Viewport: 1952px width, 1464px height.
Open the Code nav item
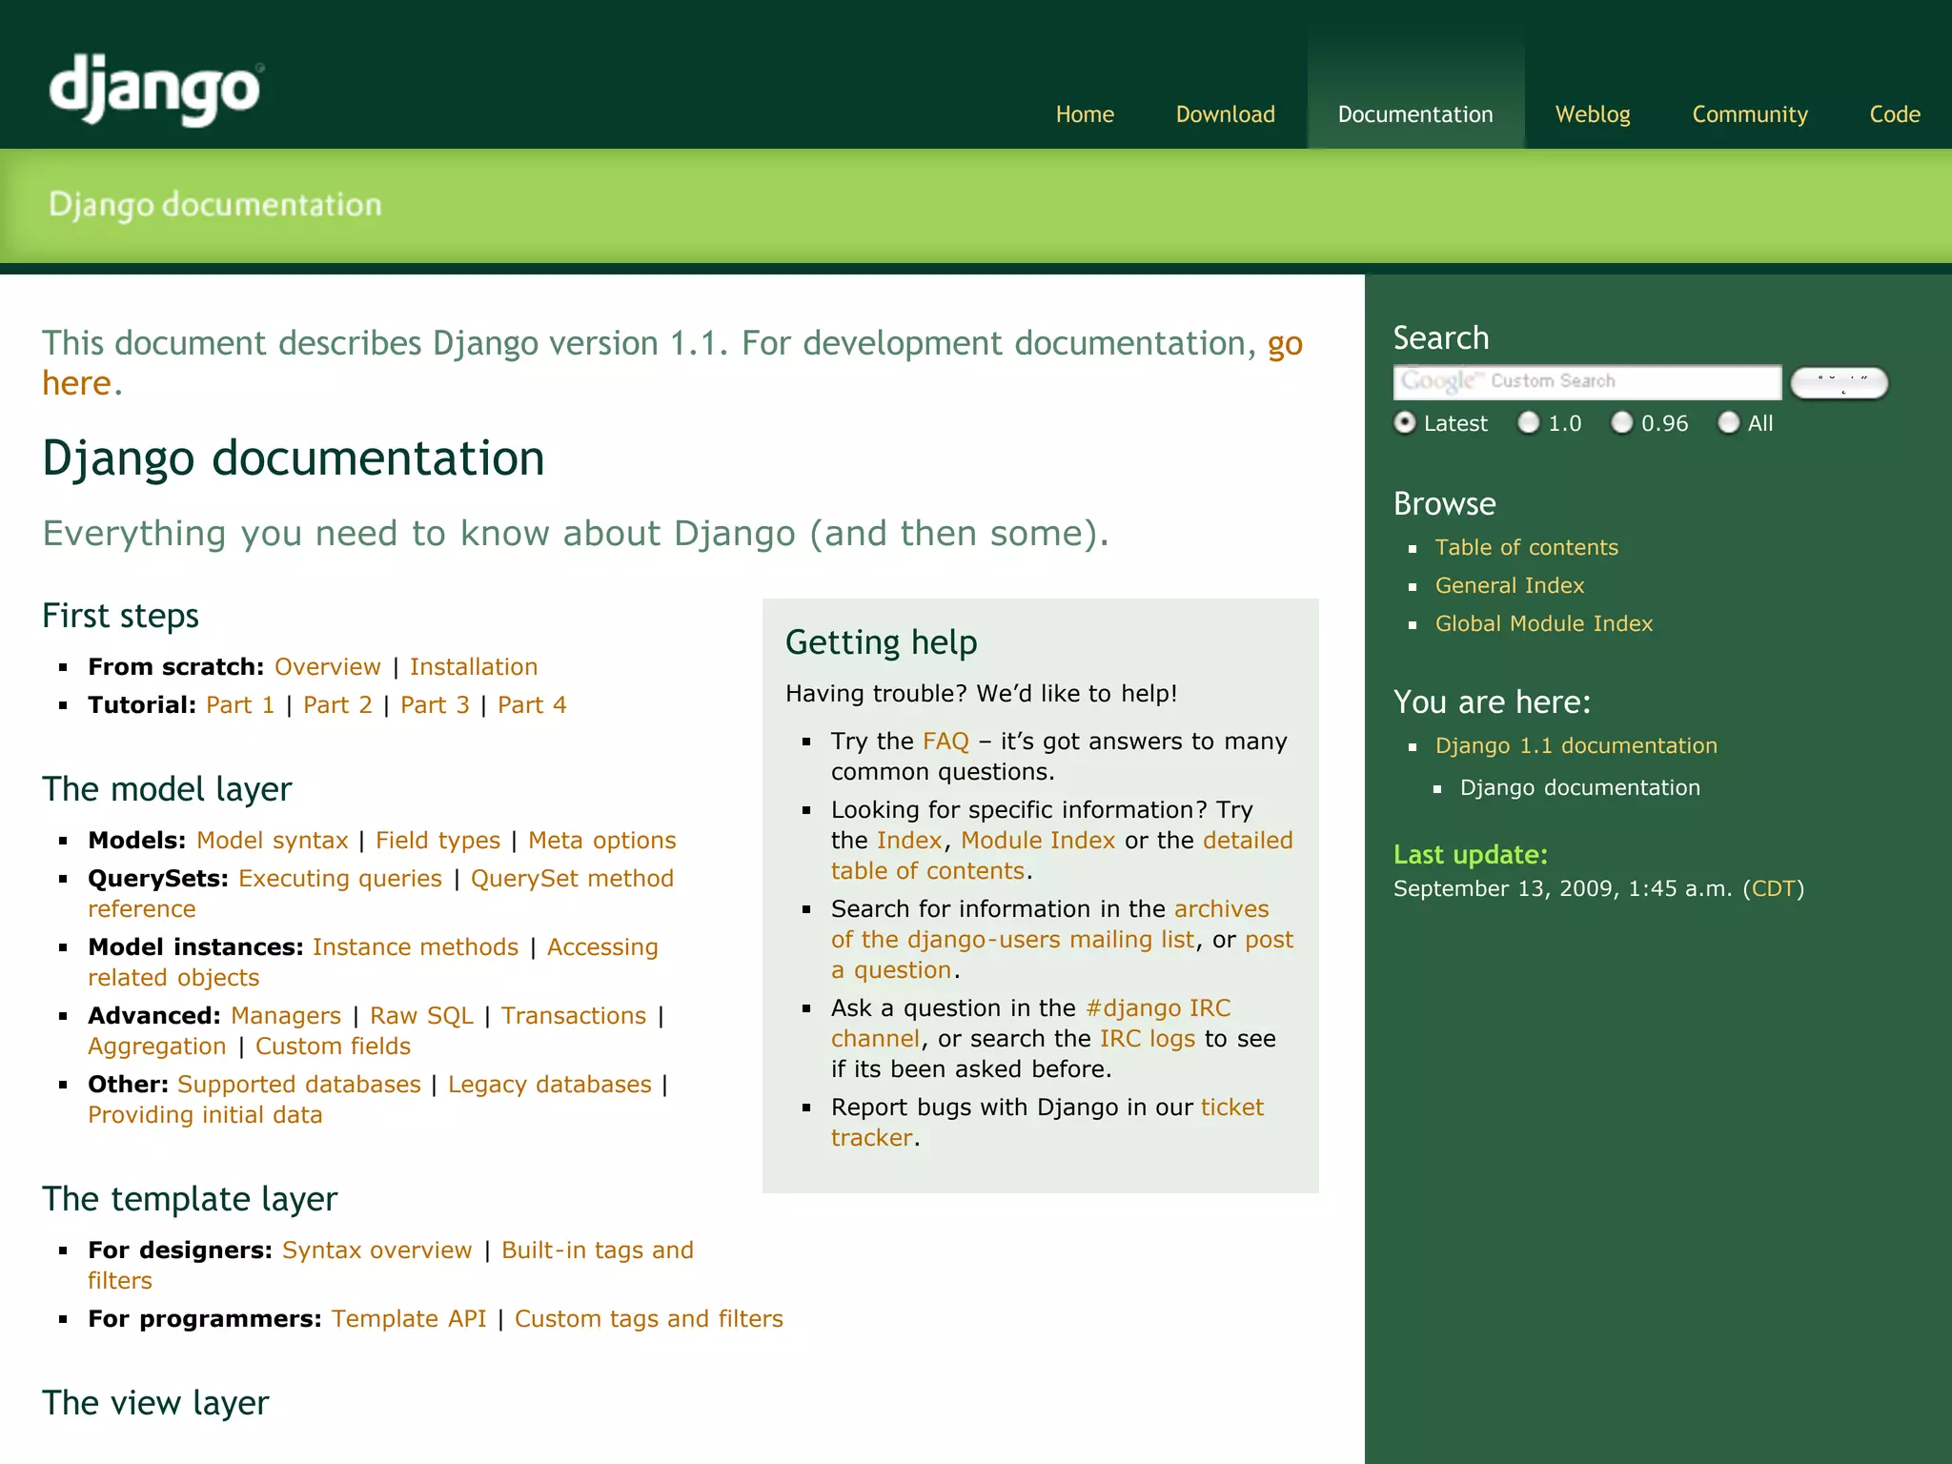click(x=1895, y=114)
